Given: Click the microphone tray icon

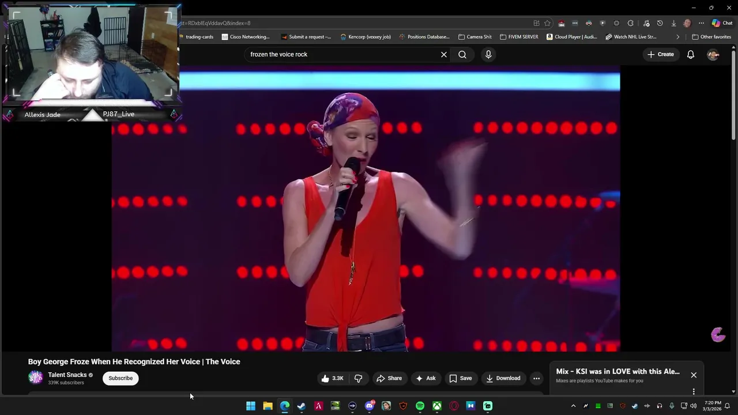Looking at the screenshot, I should point(672,406).
